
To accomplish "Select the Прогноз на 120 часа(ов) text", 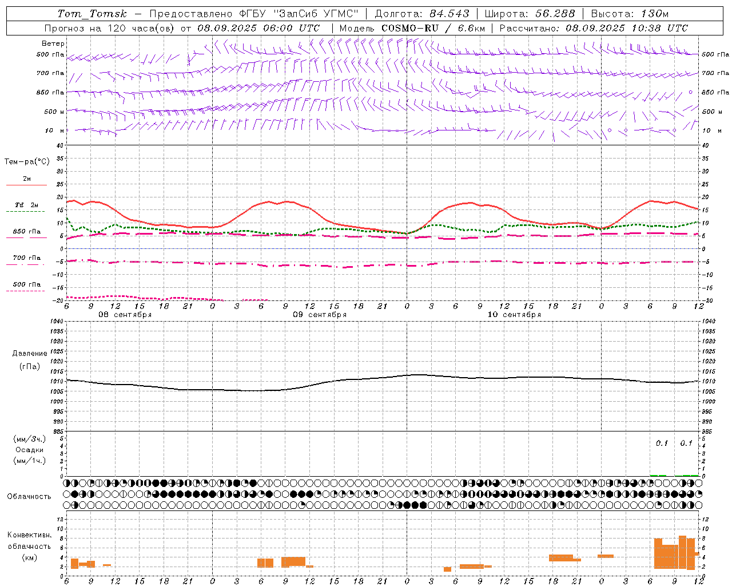I will [109, 28].
